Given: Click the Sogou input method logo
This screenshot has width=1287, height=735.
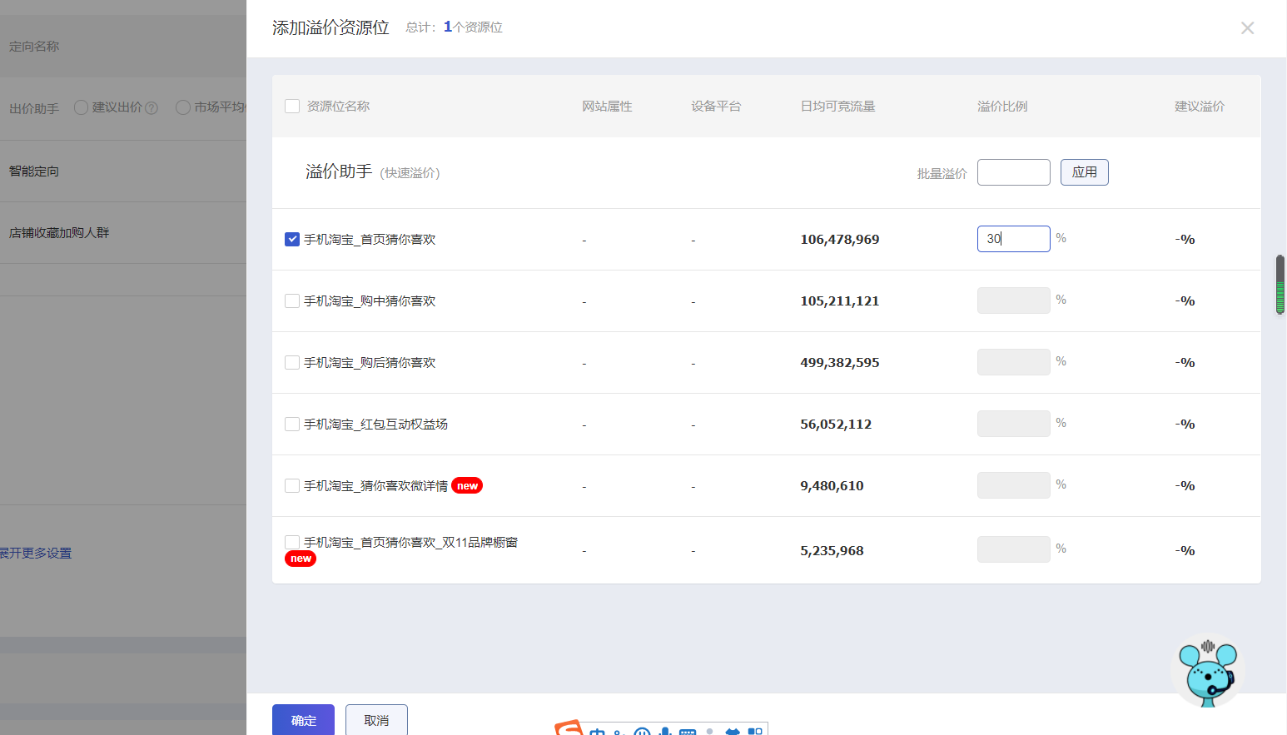Looking at the screenshot, I should (569, 729).
